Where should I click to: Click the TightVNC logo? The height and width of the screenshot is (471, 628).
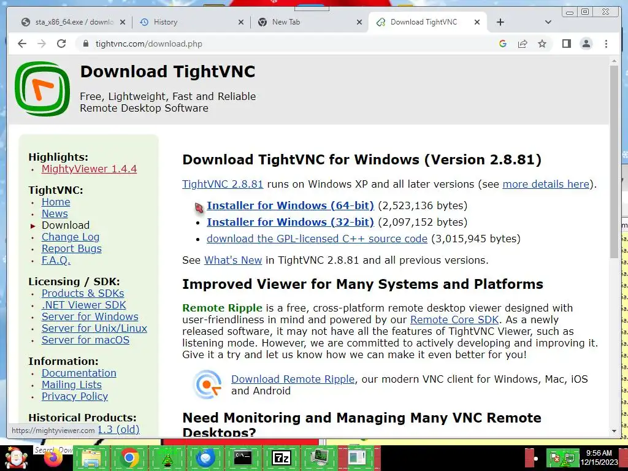point(42,89)
